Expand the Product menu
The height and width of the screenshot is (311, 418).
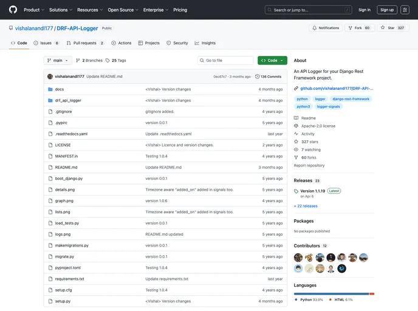[x=34, y=10]
